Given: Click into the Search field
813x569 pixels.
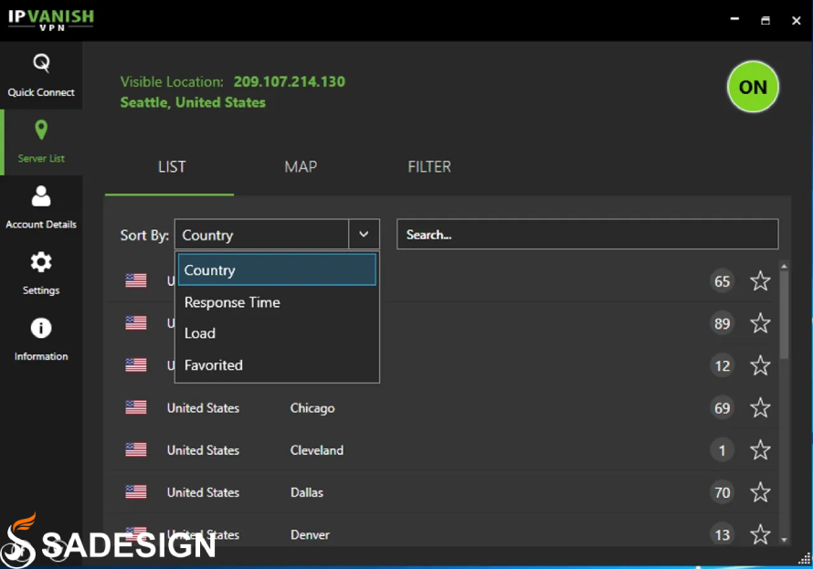Looking at the screenshot, I should click(587, 234).
